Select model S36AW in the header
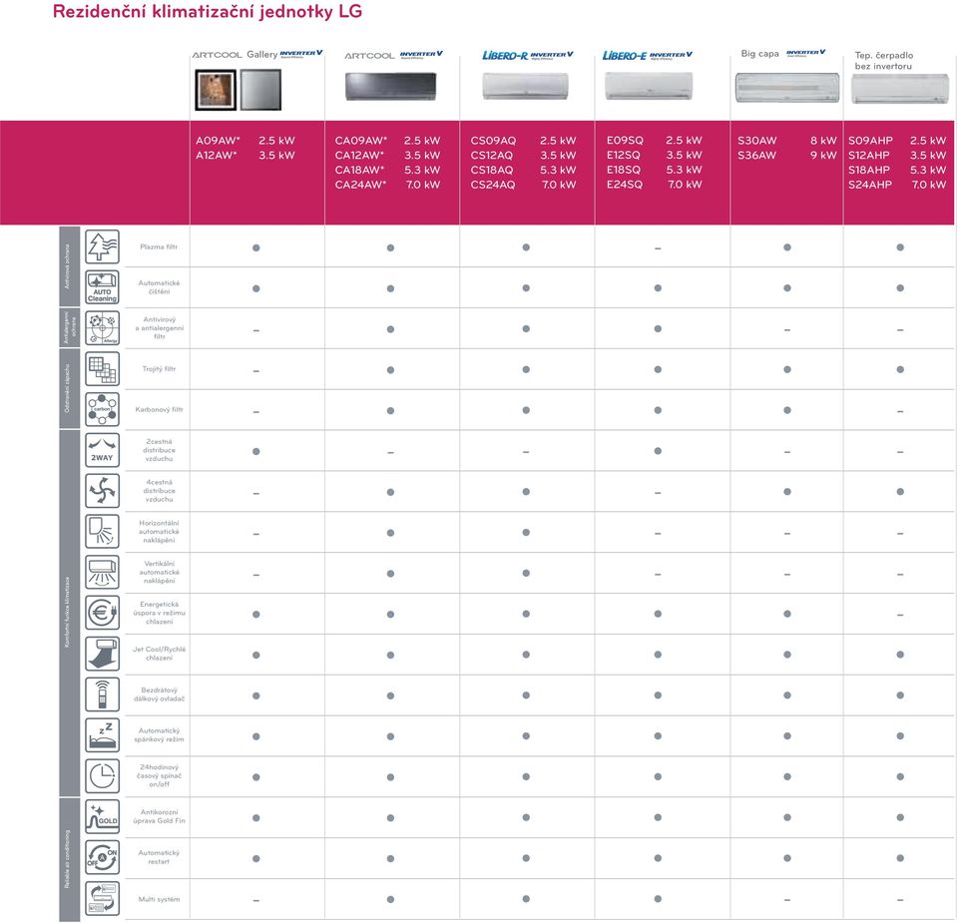This screenshot has width=958, height=923. pos(757,155)
